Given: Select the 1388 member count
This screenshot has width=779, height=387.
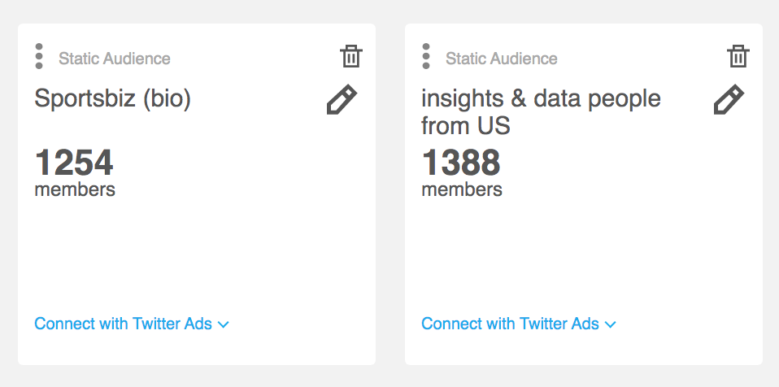Looking at the screenshot, I should pyautogui.click(x=461, y=163).
